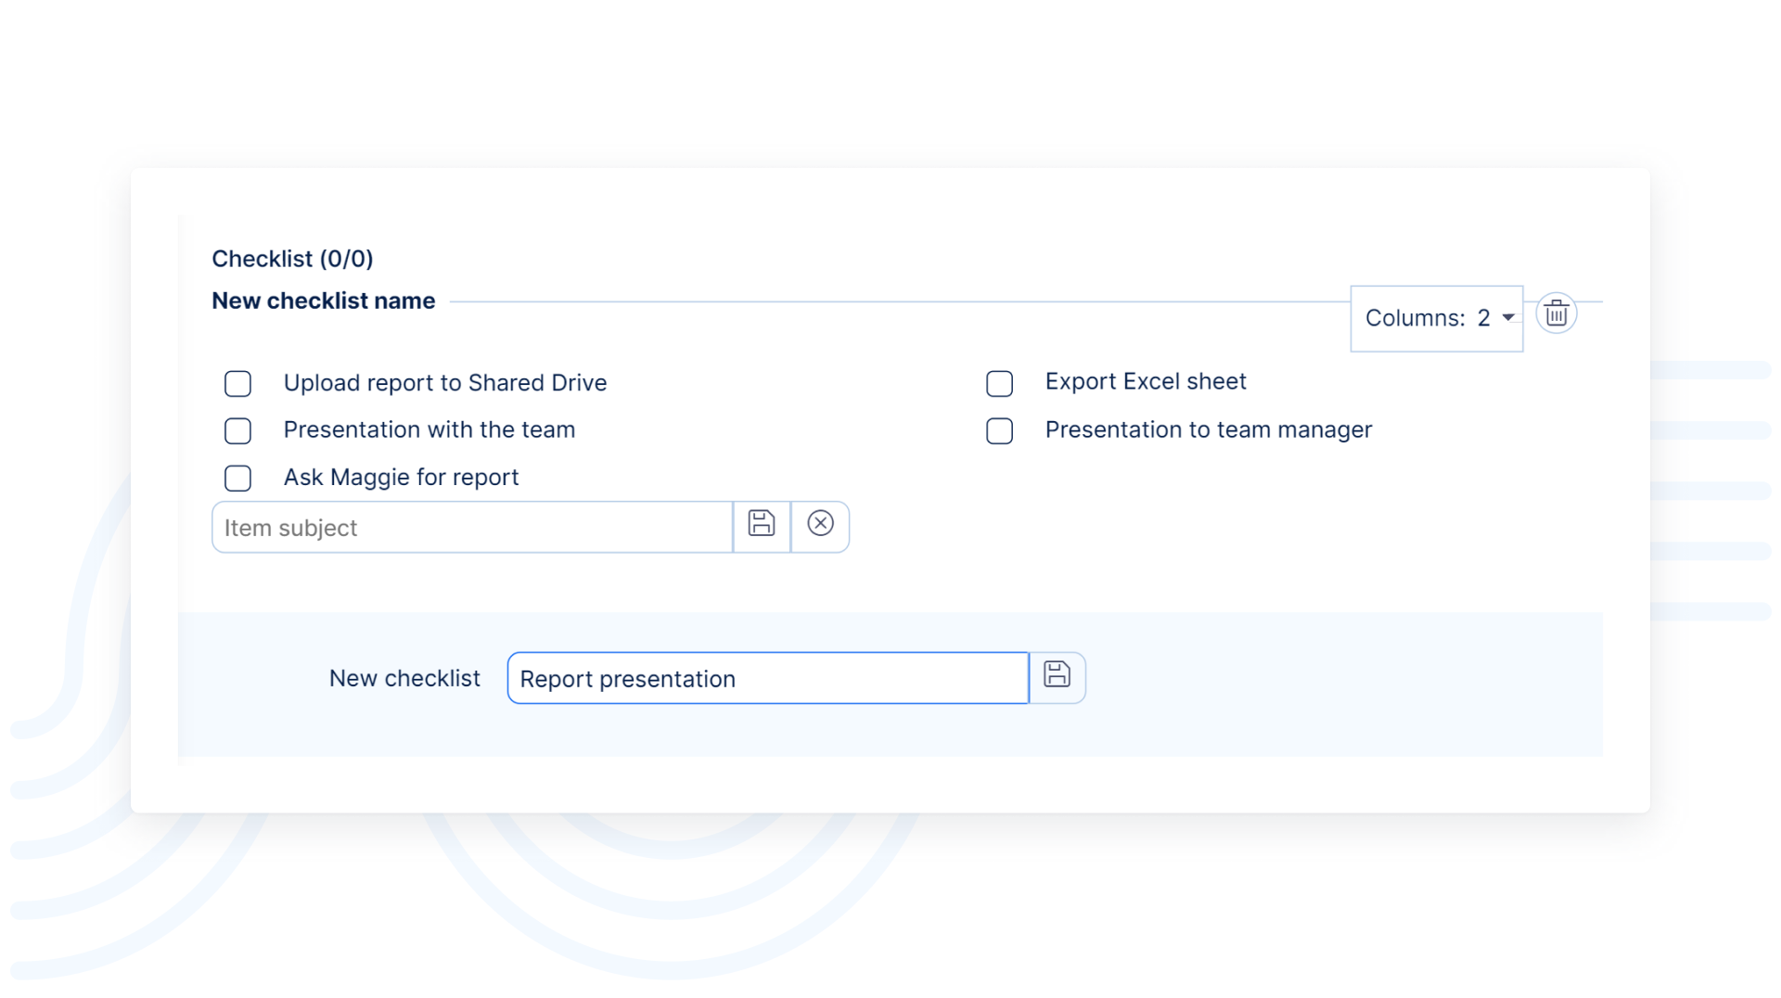Toggle Presentation to team manager checkbox
Screen dimensions: 1781x998
[999, 431]
